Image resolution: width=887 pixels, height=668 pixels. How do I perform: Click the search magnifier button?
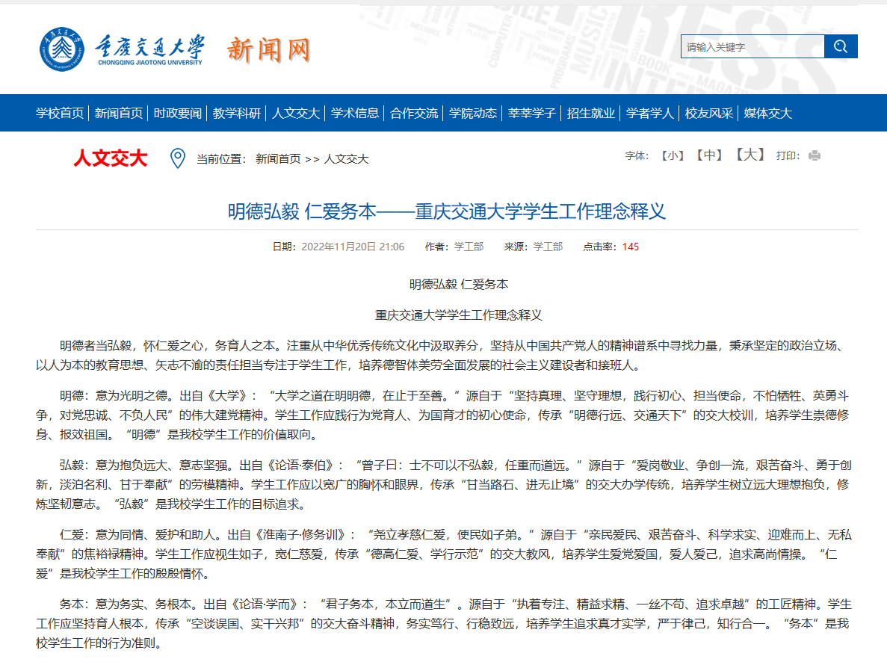click(x=841, y=46)
